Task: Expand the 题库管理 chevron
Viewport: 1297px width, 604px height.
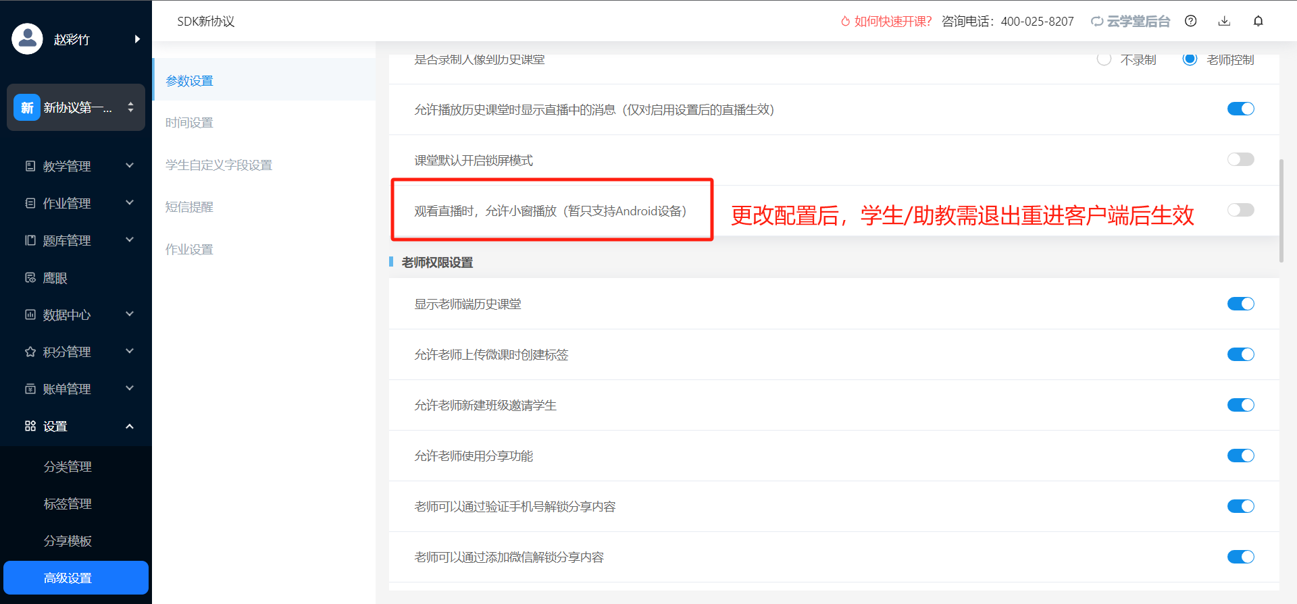Action: (130, 240)
